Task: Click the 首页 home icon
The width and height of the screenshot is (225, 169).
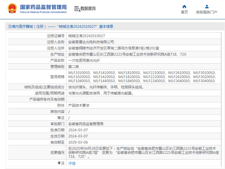Action: (x=184, y=7)
